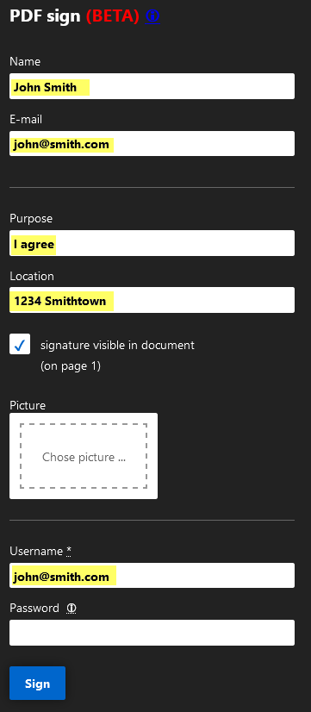Screen dimensions: 311x712
Task: Click the Sign button
Action: click(x=38, y=684)
